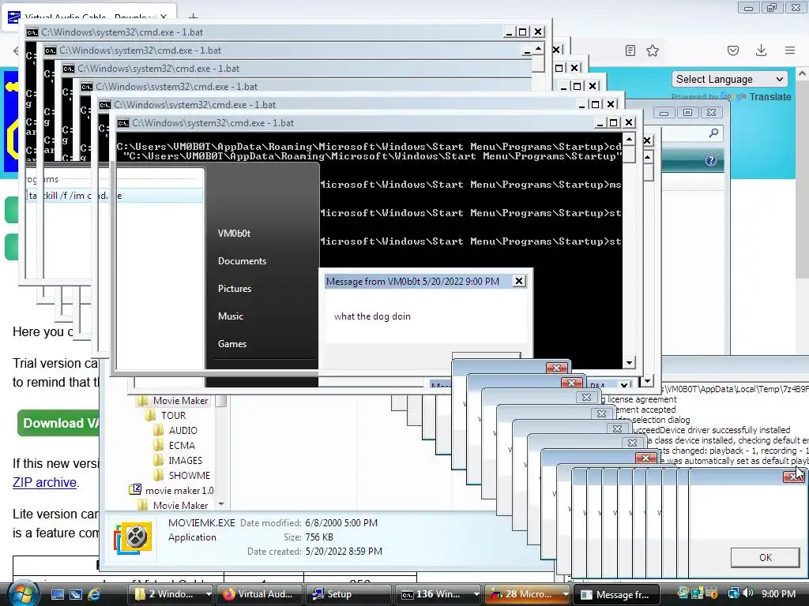The image size is (809, 606).
Task: Open the Windows Start orb
Action: [x=23, y=593]
